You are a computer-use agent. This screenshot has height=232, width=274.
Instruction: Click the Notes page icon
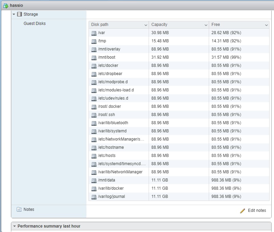point(19,209)
